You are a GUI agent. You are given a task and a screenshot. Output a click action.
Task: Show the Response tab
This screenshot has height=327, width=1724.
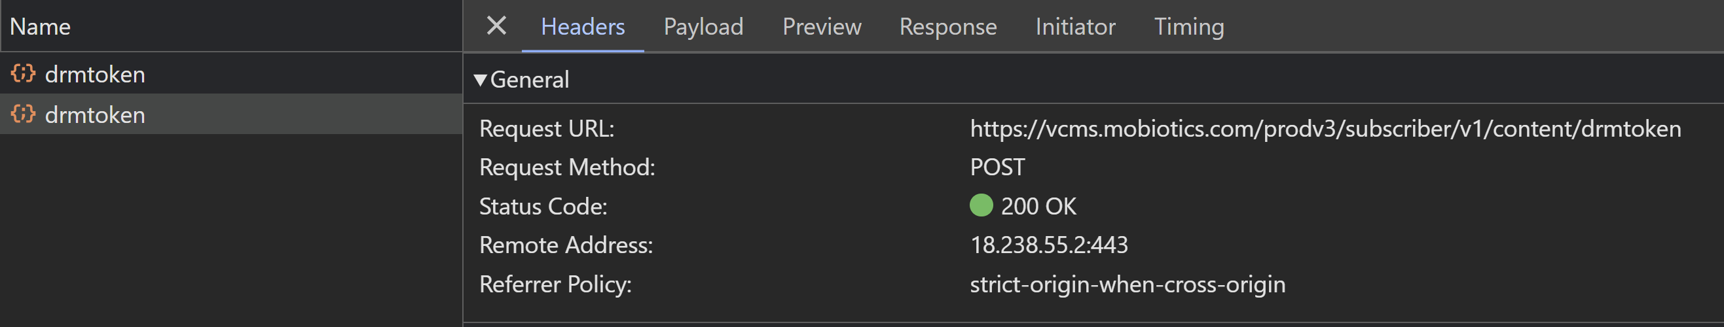[x=947, y=27]
